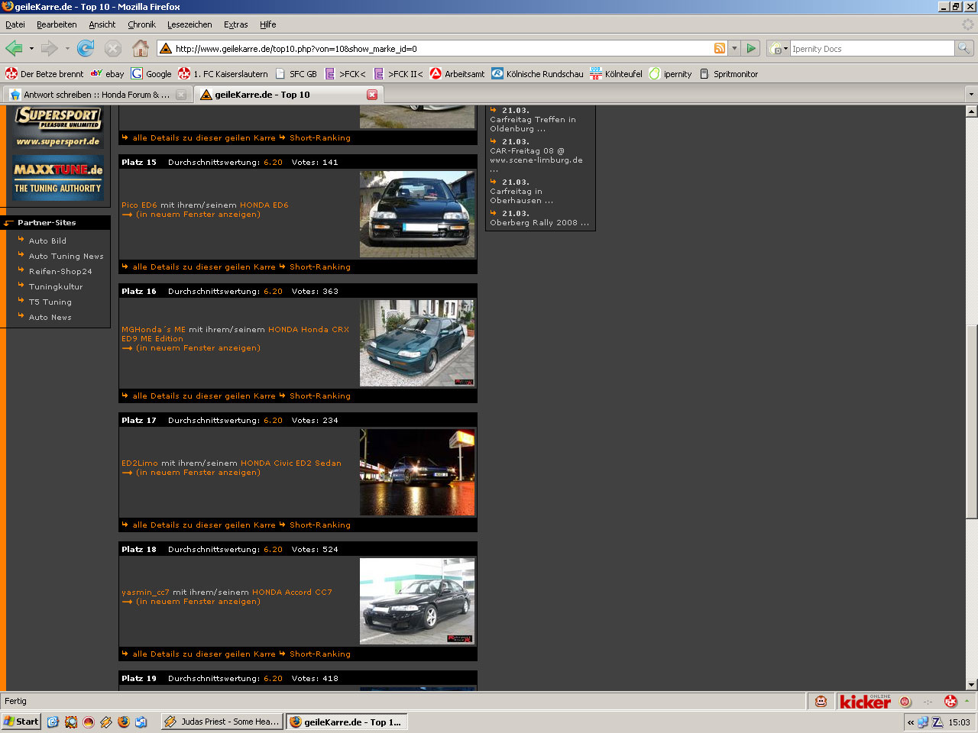The image size is (978, 733).
Task: Open the kicker online status bar icon
Action: coord(865,701)
